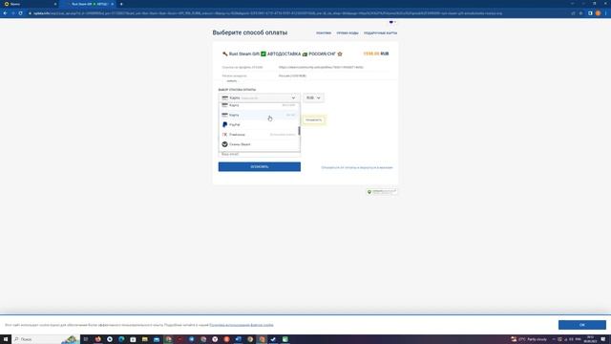Click the language flag selector at top
The image size is (611, 344).
click(x=392, y=22)
